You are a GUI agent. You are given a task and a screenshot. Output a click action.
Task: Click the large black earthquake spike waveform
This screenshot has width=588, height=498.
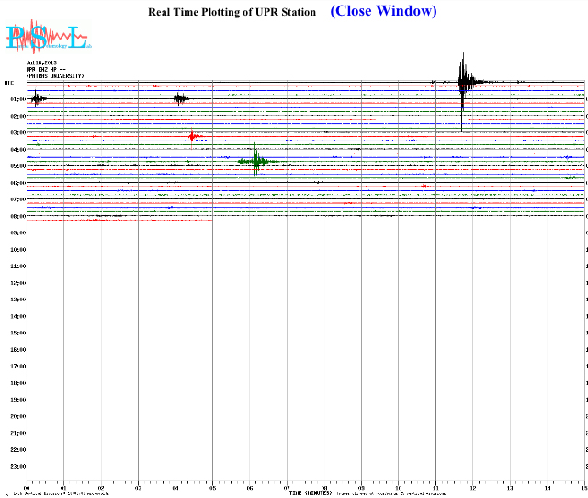pos(463,83)
